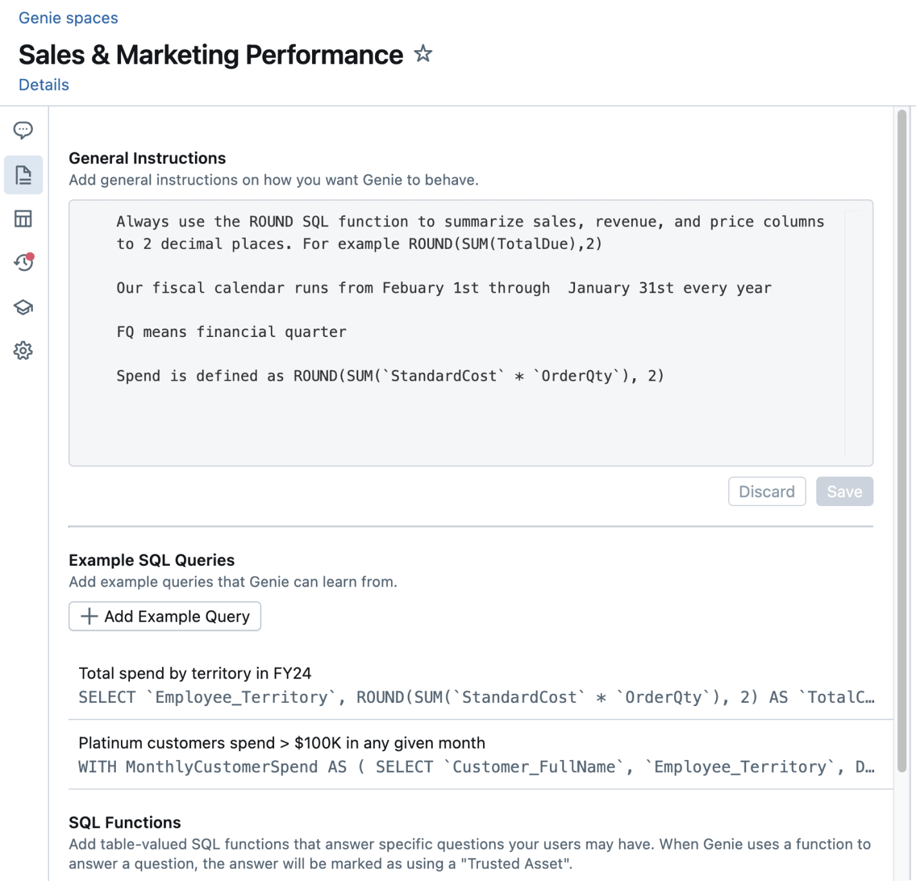The width and height of the screenshot is (916, 881).
Task: Open the chat icon in sidebar
Action: click(23, 131)
